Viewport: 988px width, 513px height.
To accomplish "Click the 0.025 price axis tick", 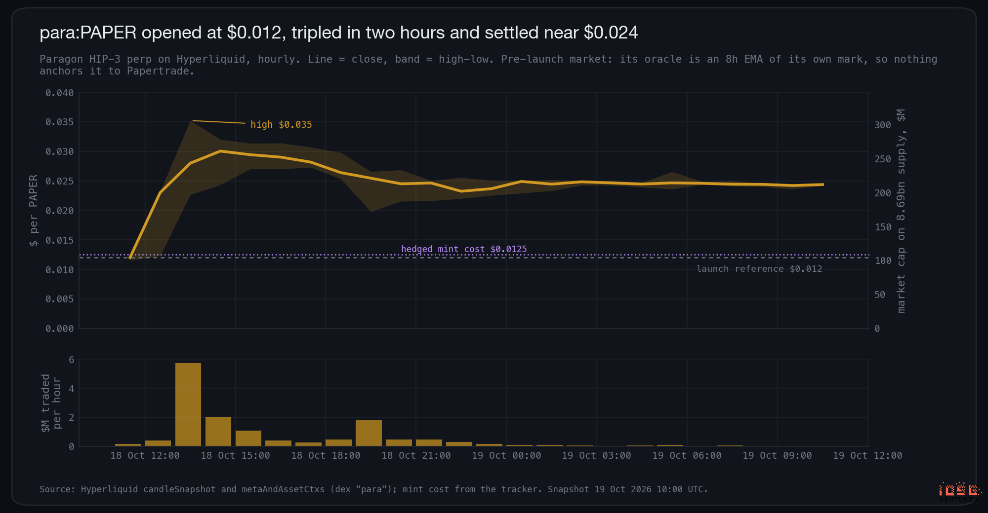I will (x=59, y=181).
